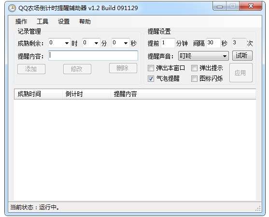Expand the seconds (秒) dropdown

(x=126, y=43)
